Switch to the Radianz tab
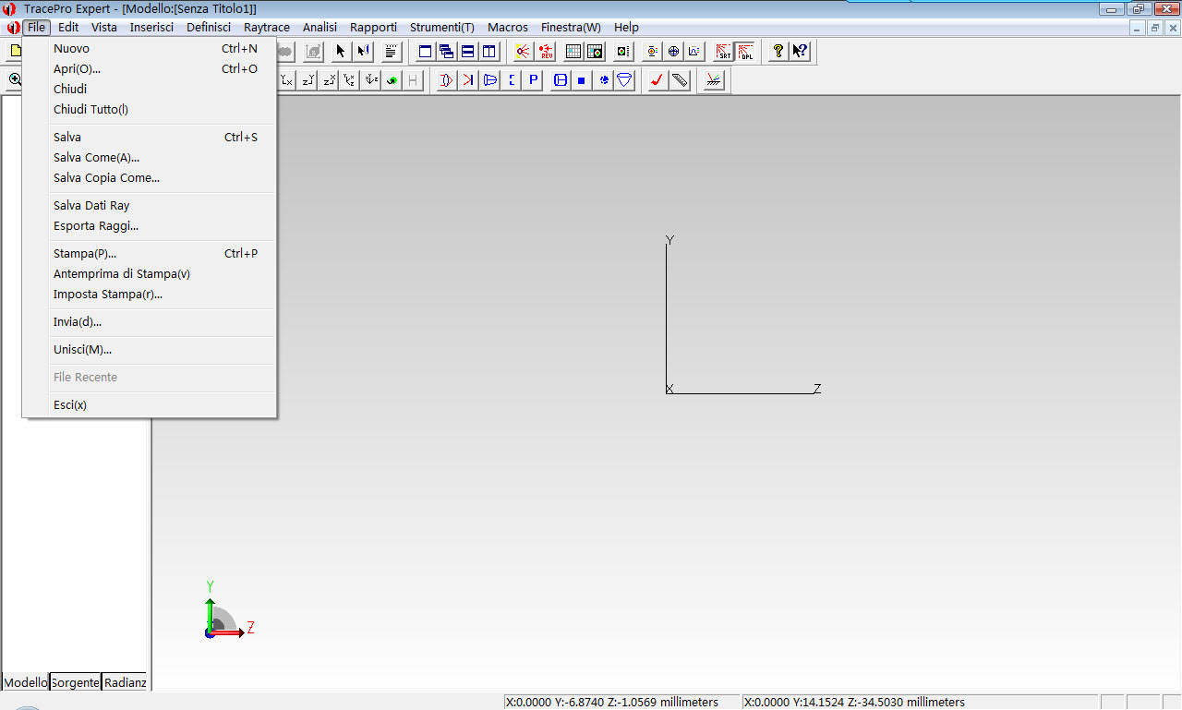The height and width of the screenshot is (710, 1182). coord(125,682)
